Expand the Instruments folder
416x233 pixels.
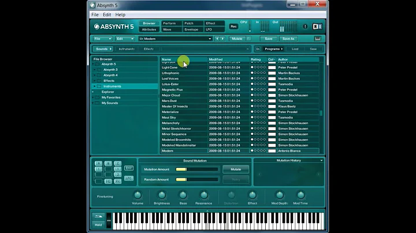tap(95, 87)
